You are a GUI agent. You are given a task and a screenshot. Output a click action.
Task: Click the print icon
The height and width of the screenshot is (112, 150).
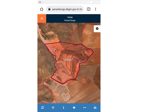pos(95,107)
